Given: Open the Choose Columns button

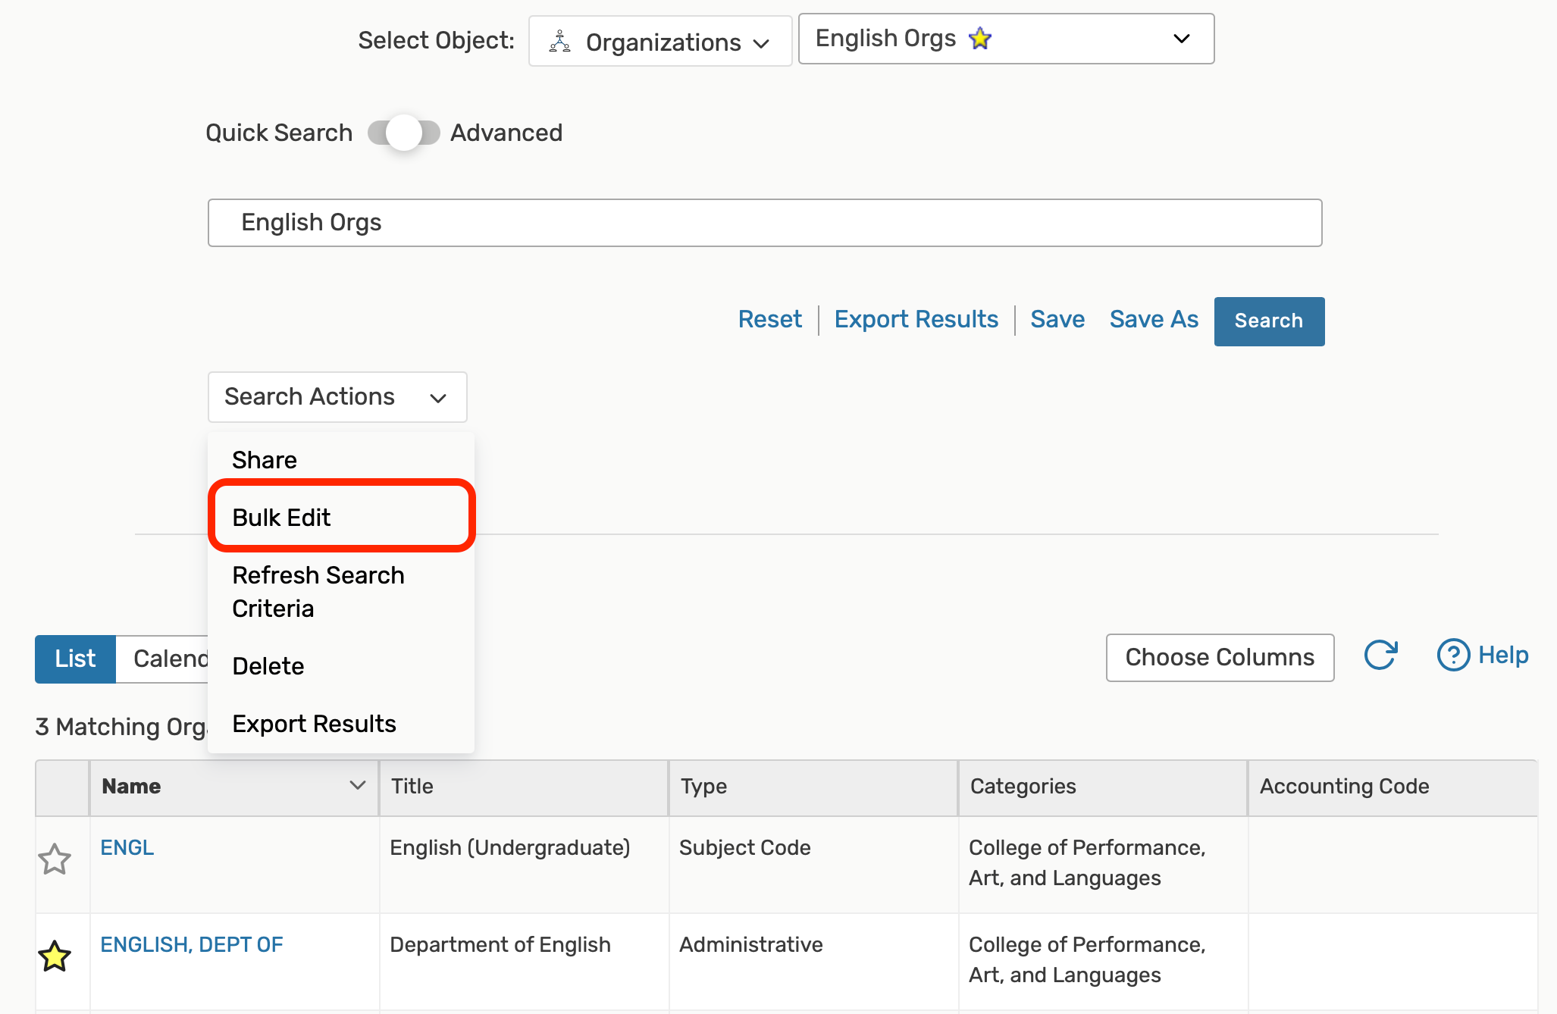Looking at the screenshot, I should 1219,657.
